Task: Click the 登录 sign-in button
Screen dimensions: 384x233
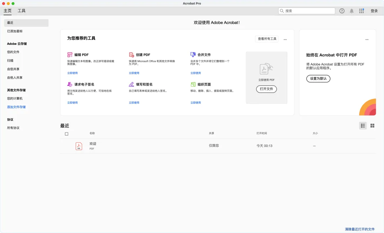Action: tap(374, 11)
